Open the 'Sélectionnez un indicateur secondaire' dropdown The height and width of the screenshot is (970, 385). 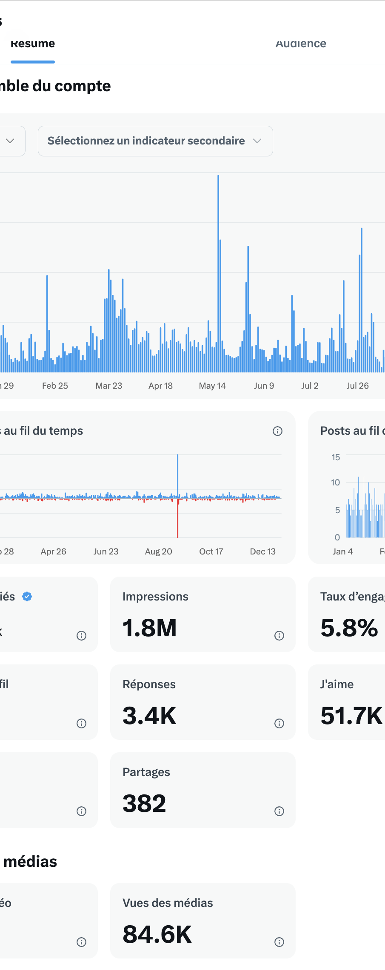155,141
